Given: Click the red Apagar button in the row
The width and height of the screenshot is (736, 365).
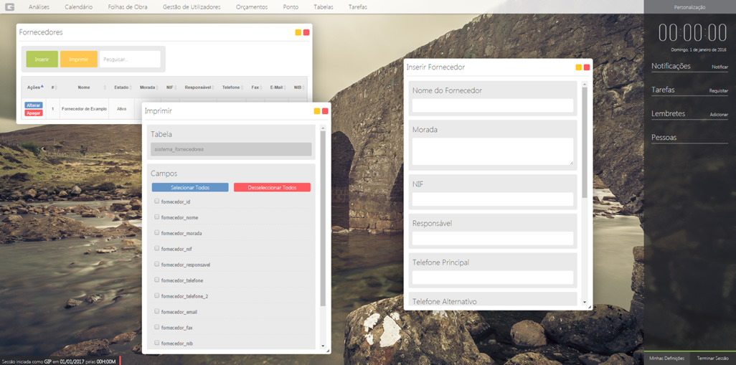Looking at the screenshot, I should [34, 113].
